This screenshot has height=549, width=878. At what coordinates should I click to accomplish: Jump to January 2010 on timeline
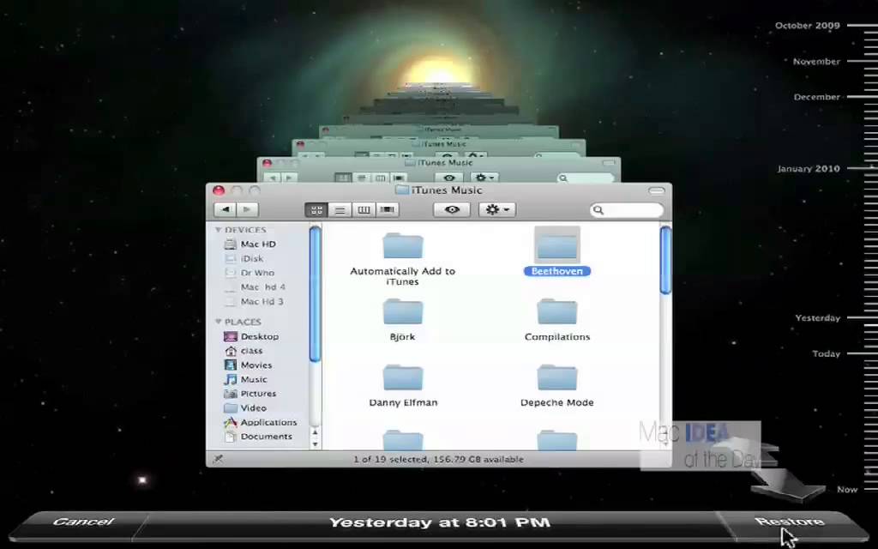(809, 169)
